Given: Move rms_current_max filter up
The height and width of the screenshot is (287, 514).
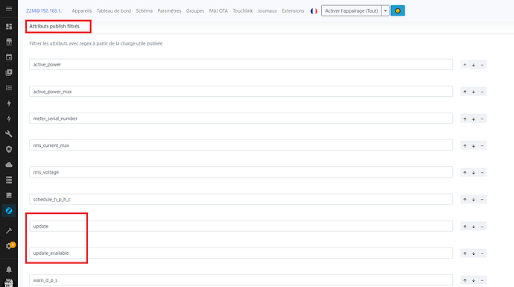Looking at the screenshot, I should 465,145.
